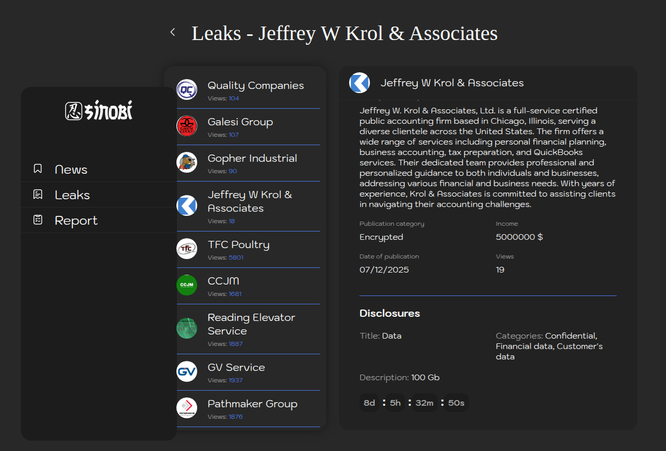Click the Pathmaker Group logo

pyautogui.click(x=187, y=408)
